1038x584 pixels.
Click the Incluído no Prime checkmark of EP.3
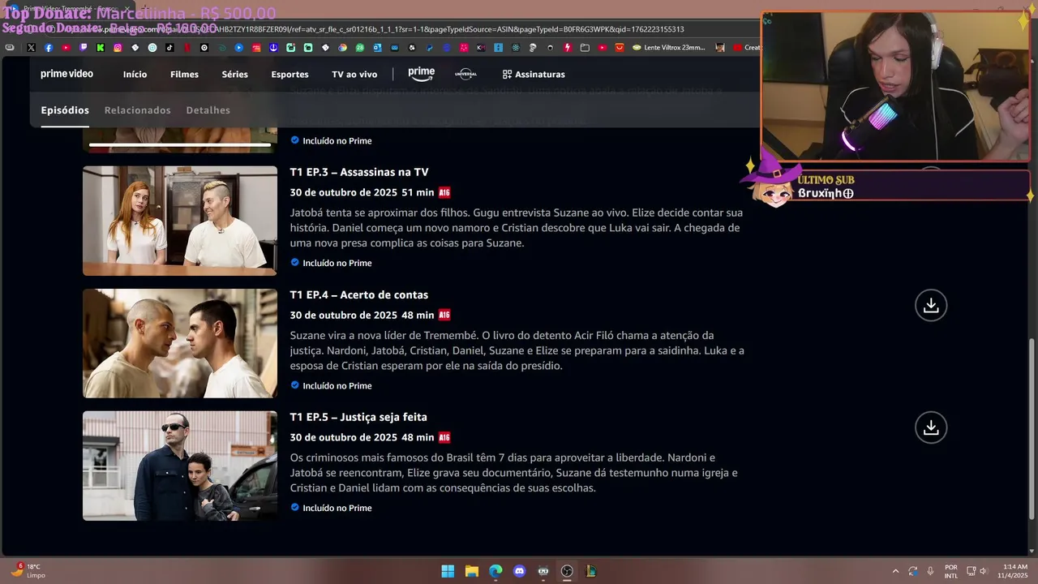tap(294, 263)
